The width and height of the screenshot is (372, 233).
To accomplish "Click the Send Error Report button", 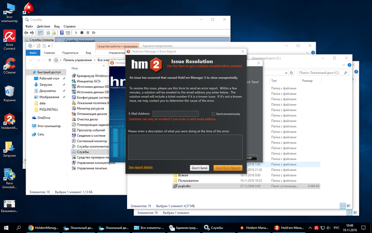I will point(228,168).
